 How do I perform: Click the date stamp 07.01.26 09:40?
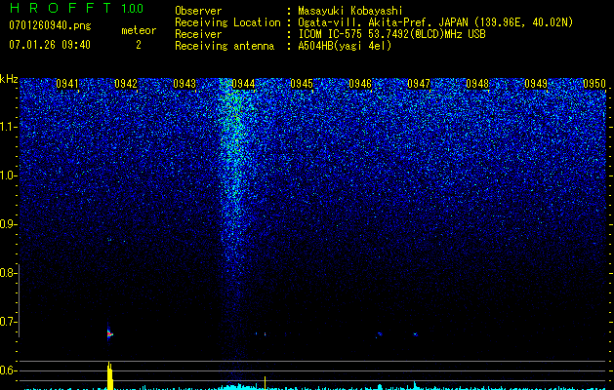tap(50, 45)
